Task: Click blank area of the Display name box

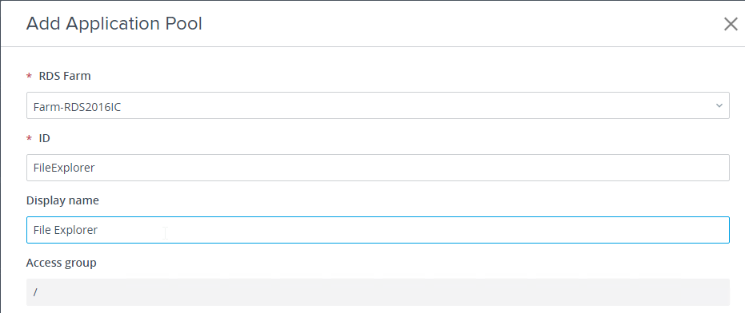Action: click(414, 230)
